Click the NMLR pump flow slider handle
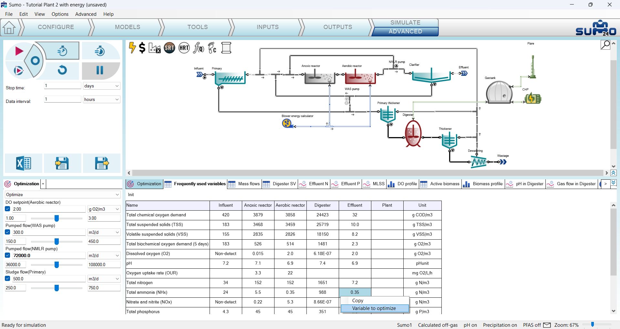 (x=57, y=265)
